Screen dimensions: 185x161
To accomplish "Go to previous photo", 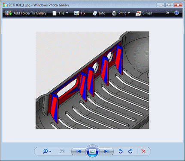I will tap(79, 151).
